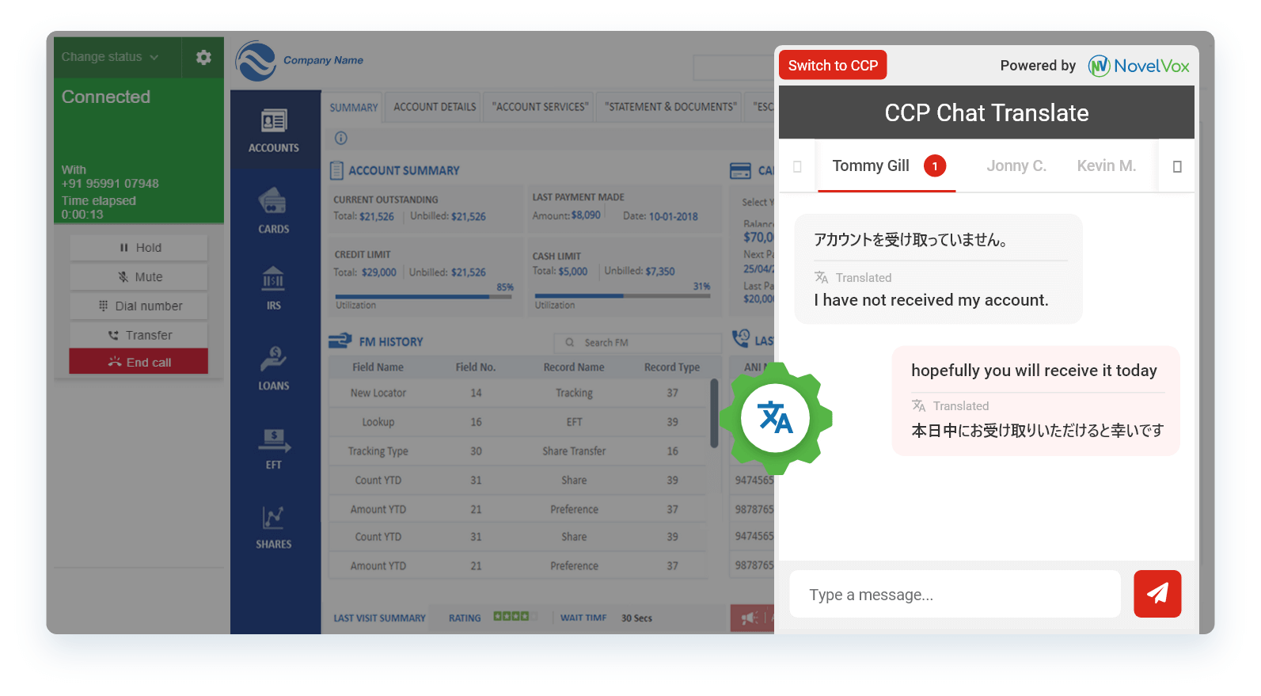
Task: Click the Switch to CCP button
Action: pyautogui.click(x=833, y=66)
